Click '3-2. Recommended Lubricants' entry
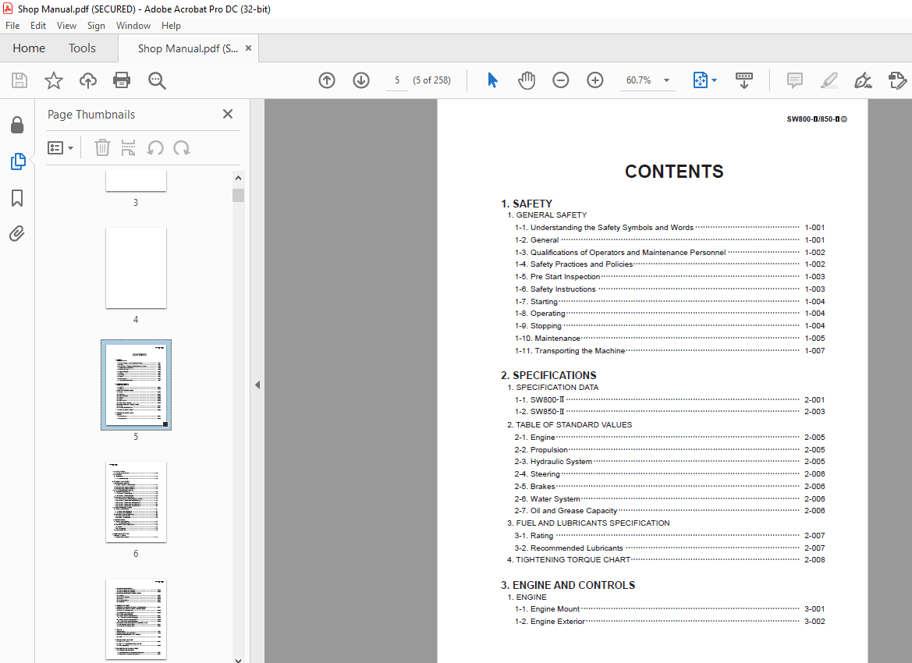Image resolution: width=912 pixels, height=663 pixels. click(x=669, y=548)
